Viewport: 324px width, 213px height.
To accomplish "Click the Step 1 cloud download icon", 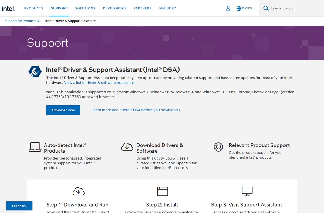I will [x=79, y=191].
